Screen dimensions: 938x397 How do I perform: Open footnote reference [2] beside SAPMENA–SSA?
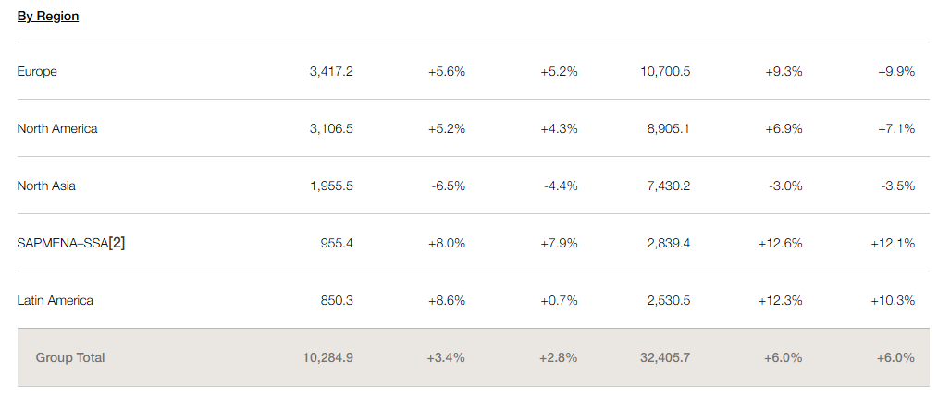pos(117,243)
